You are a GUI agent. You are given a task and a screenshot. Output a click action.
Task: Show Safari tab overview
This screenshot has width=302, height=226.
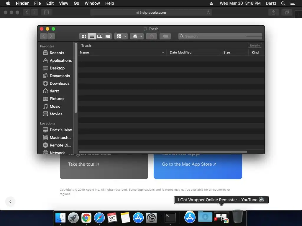coord(287,12)
